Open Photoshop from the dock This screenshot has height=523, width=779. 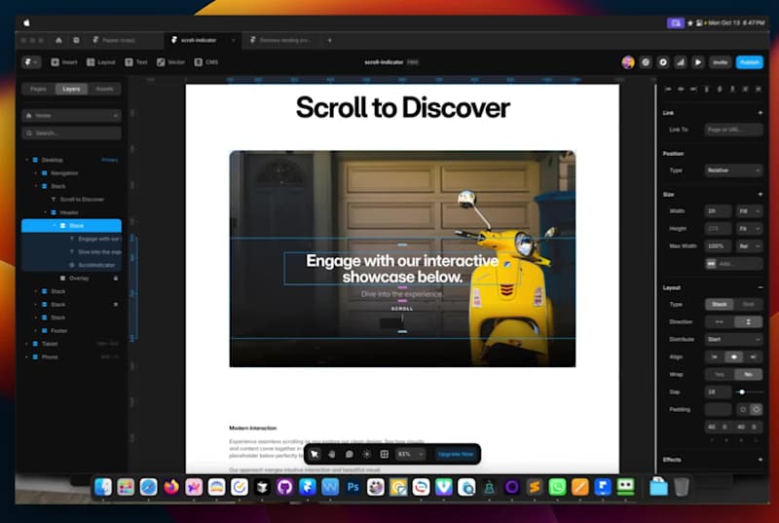click(x=352, y=487)
